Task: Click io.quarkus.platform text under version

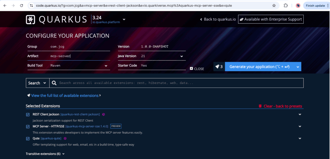Action: click(x=106, y=22)
